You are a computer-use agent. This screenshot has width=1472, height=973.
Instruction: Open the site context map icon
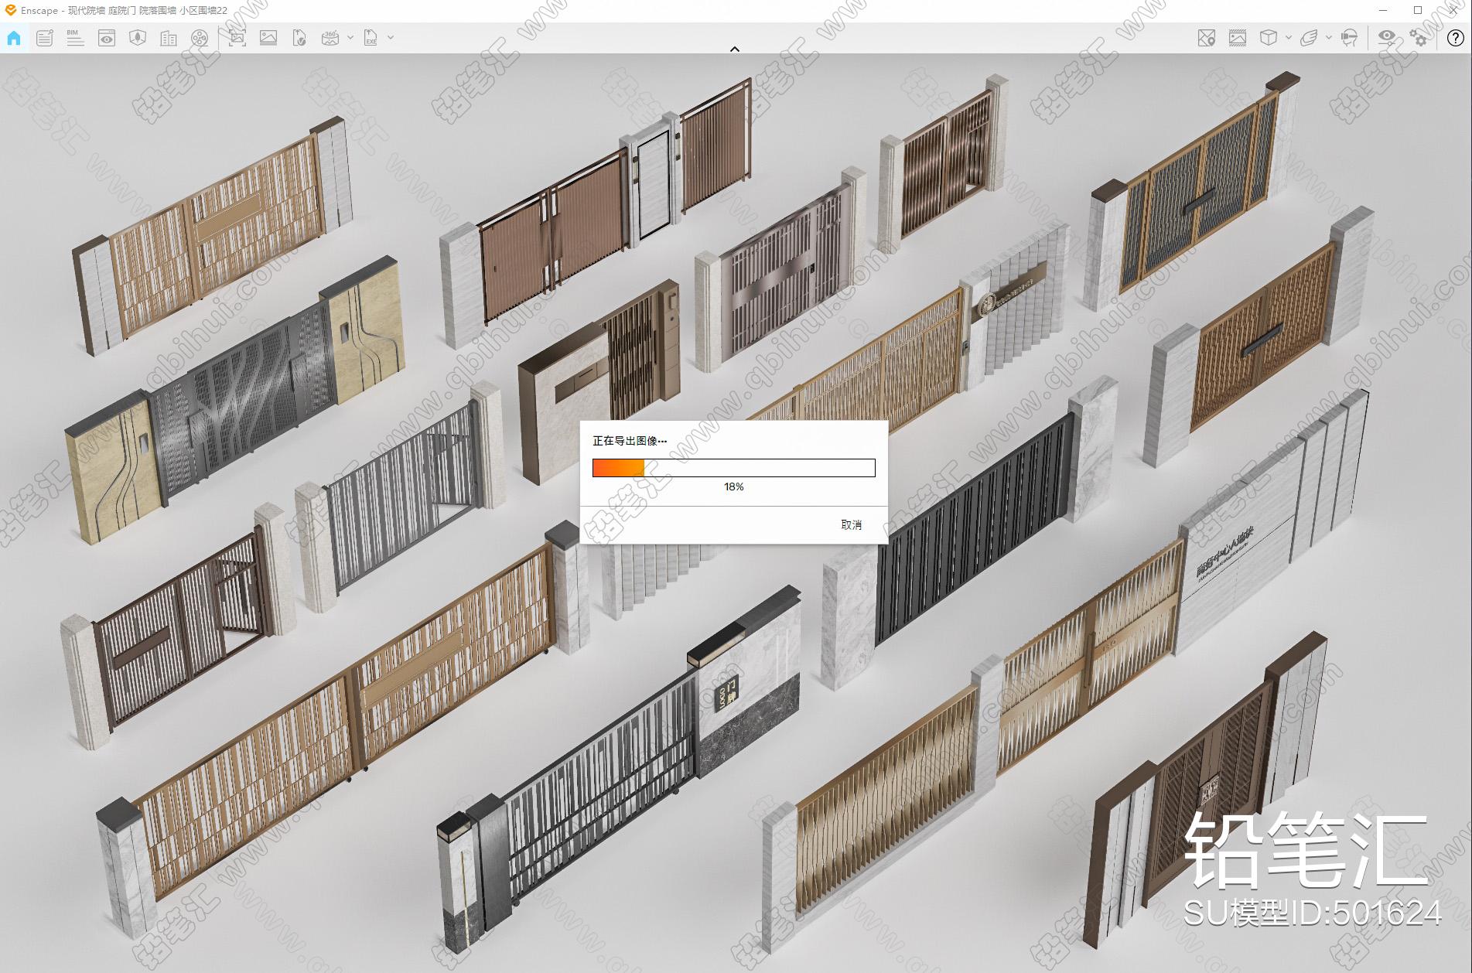coord(138,37)
